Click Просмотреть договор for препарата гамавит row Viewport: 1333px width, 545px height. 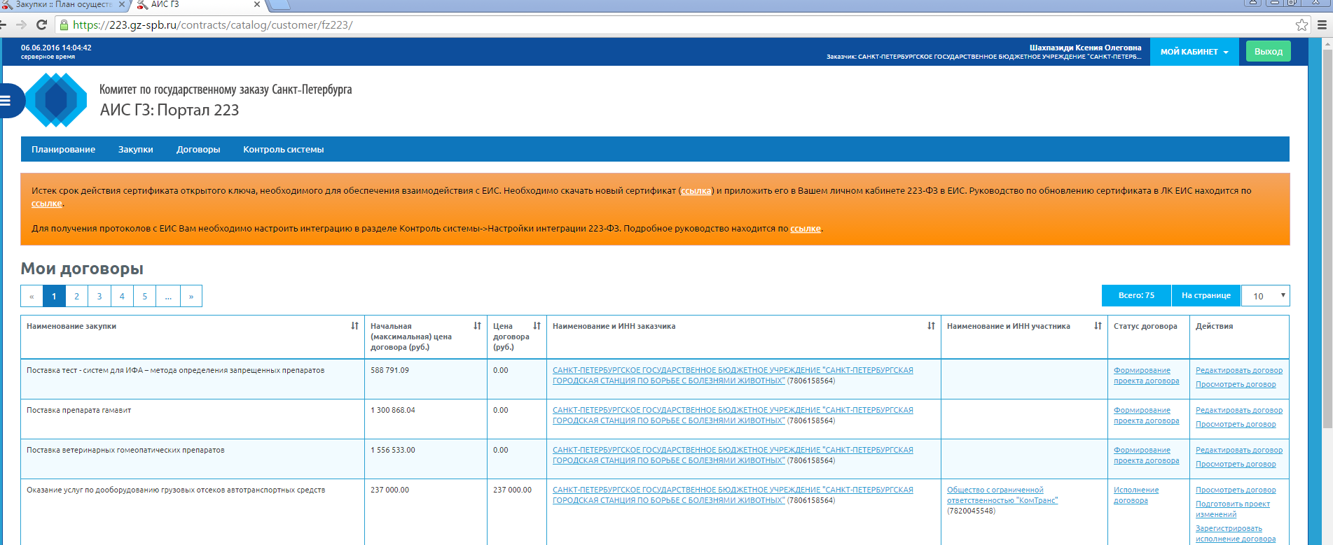1236,425
